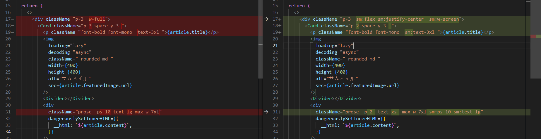Click '{article.title}' in the right pane
This screenshot has height=139, width=541.
(463, 32)
